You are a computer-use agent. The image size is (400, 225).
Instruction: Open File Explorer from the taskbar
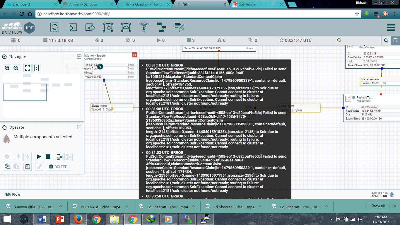tap(114, 219)
